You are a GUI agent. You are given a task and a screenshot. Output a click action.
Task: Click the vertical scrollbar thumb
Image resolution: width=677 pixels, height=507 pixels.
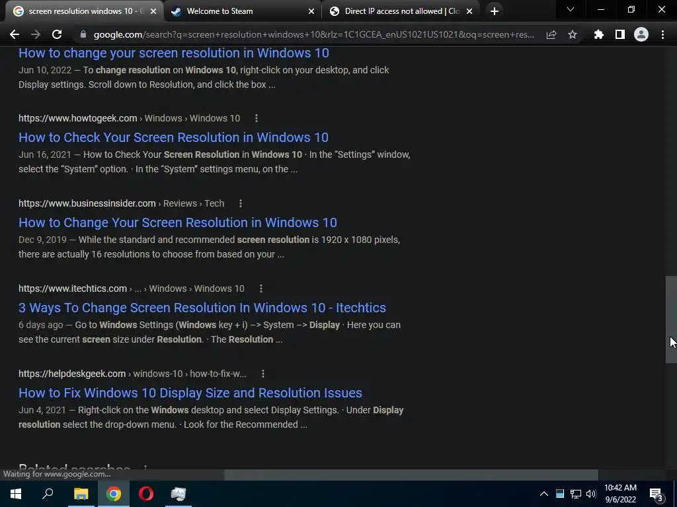tap(671, 320)
